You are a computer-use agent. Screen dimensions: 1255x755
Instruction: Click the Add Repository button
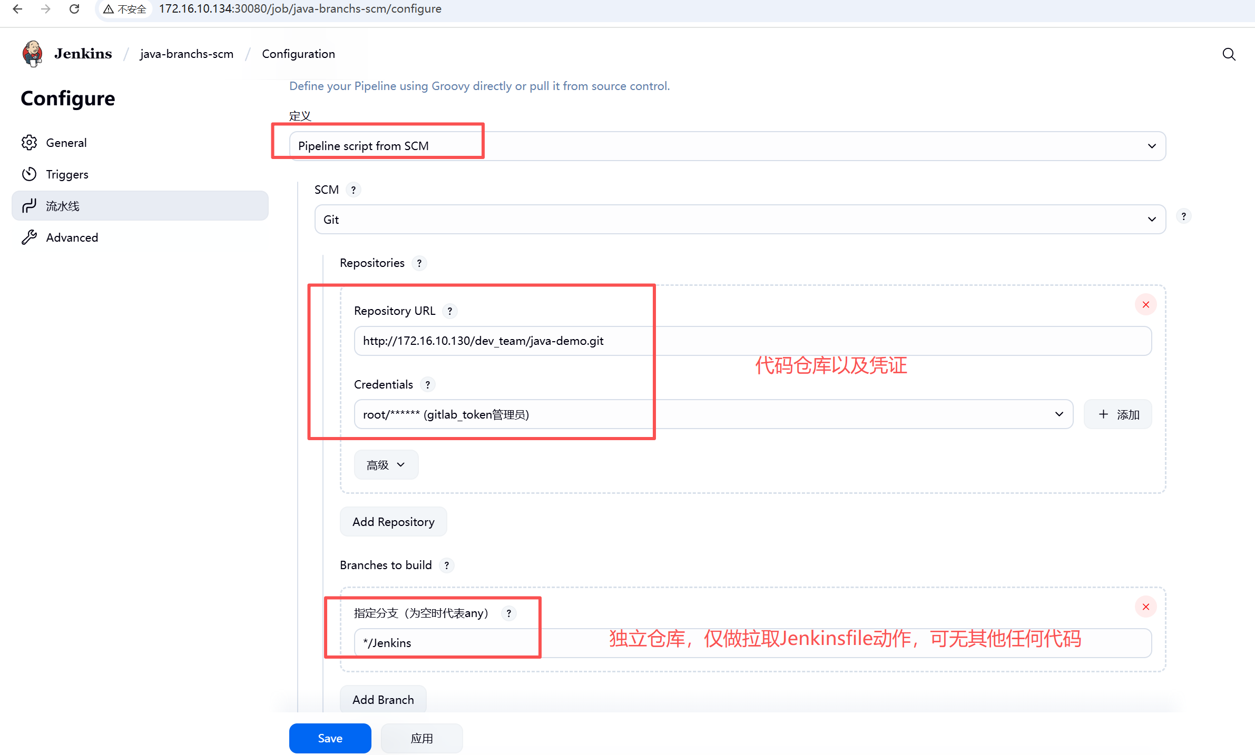coord(393,522)
